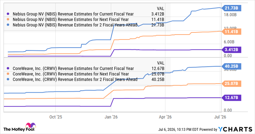The width and height of the screenshot is (255, 134).
Task: Click the 25.07B value in CoreWeave legend
Action: pos(158,74)
